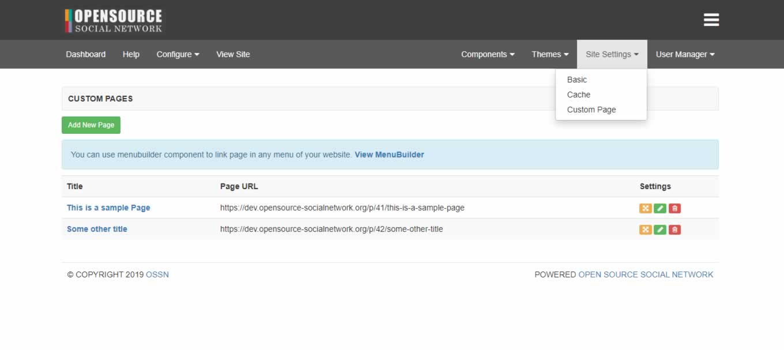Viewport: 784px width, 350px height.
Task: Click the some-other-title URL text
Action: tap(331, 229)
